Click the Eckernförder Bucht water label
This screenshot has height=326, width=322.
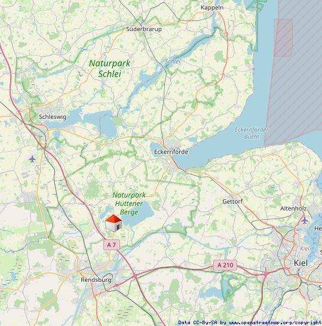pyautogui.click(x=252, y=133)
